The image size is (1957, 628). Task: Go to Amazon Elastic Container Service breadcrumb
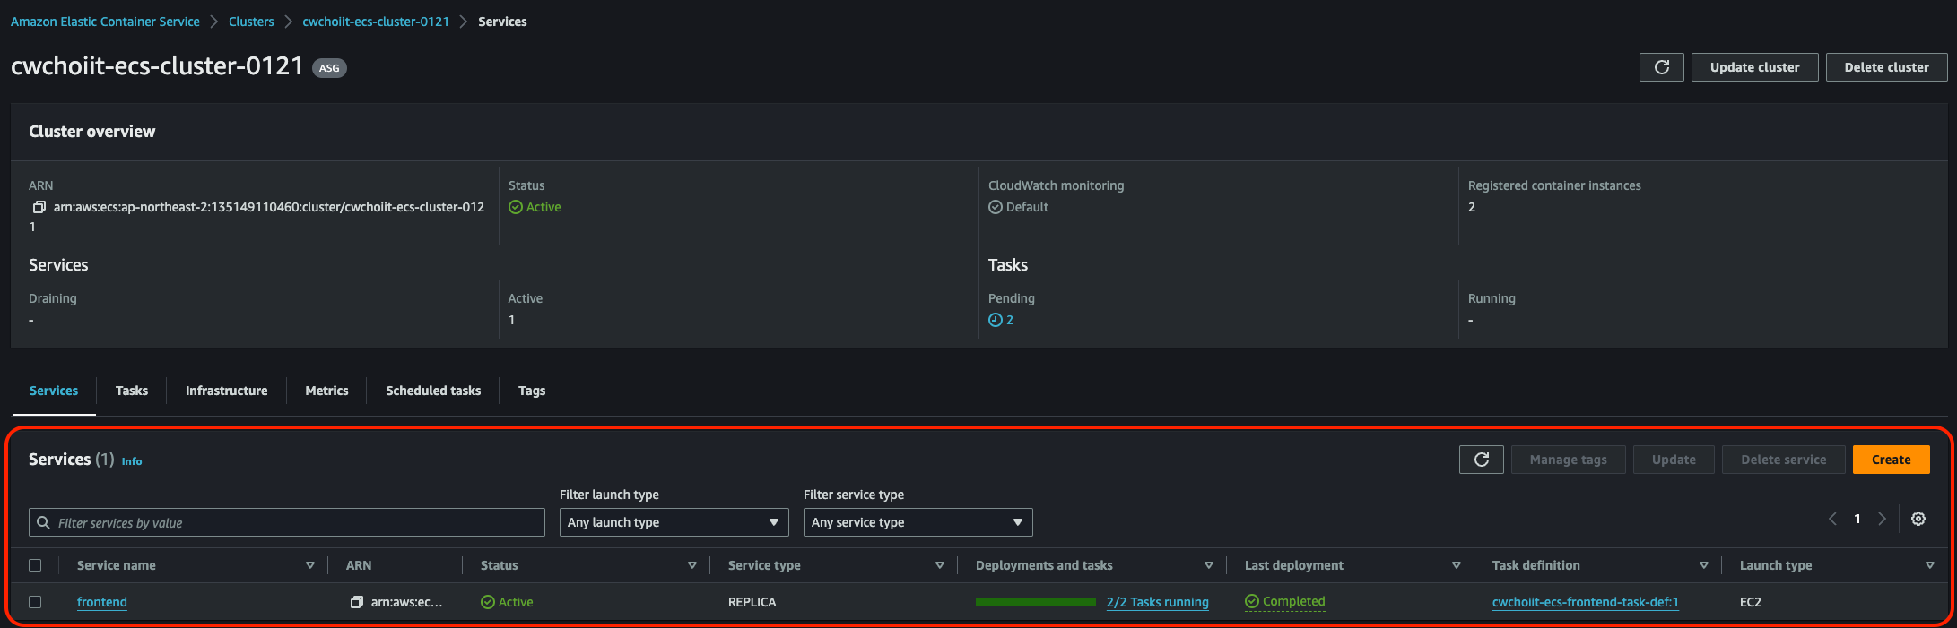pyautogui.click(x=105, y=22)
